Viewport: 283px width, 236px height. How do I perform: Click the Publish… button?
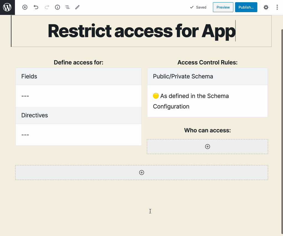(246, 7)
